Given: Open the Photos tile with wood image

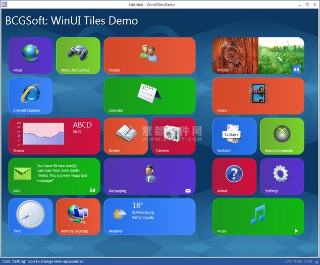Looking at the screenshot, I should 258,55.
